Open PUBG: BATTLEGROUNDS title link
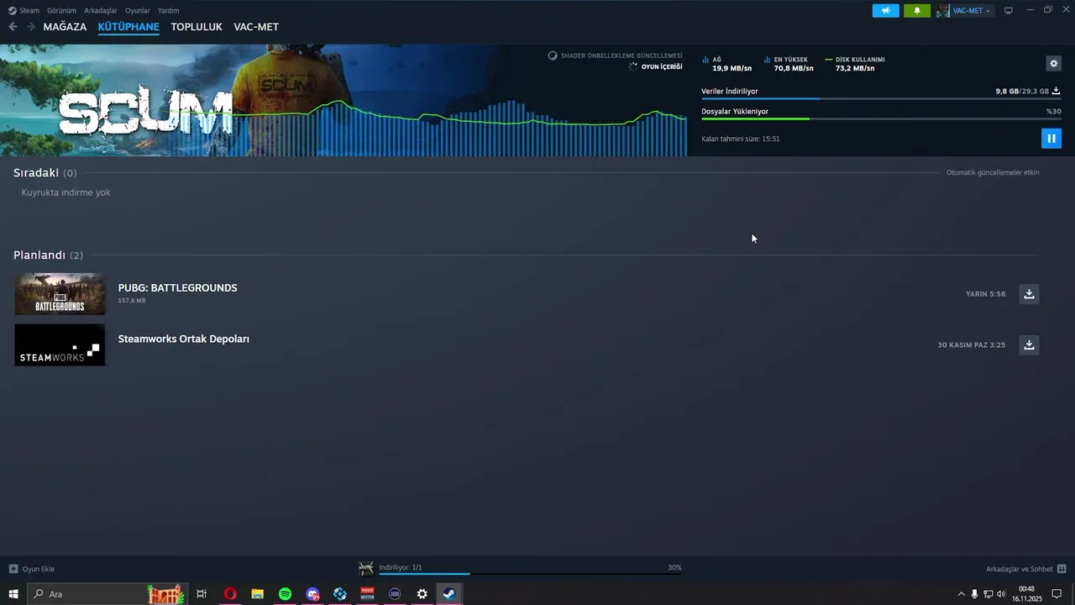The height and width of the screenshot is (605, 1075). point(177,287)
